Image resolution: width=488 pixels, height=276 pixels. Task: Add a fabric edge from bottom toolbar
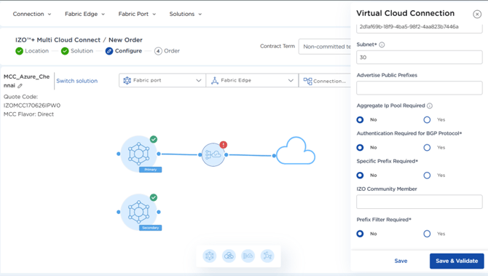pyautogui.click(x=267, y=256)
